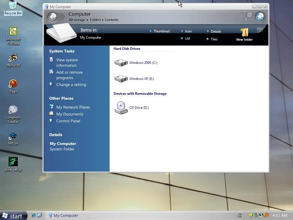293x220 pixels.
Task: Click the back arrow navigation button
Action: point(53,17)
